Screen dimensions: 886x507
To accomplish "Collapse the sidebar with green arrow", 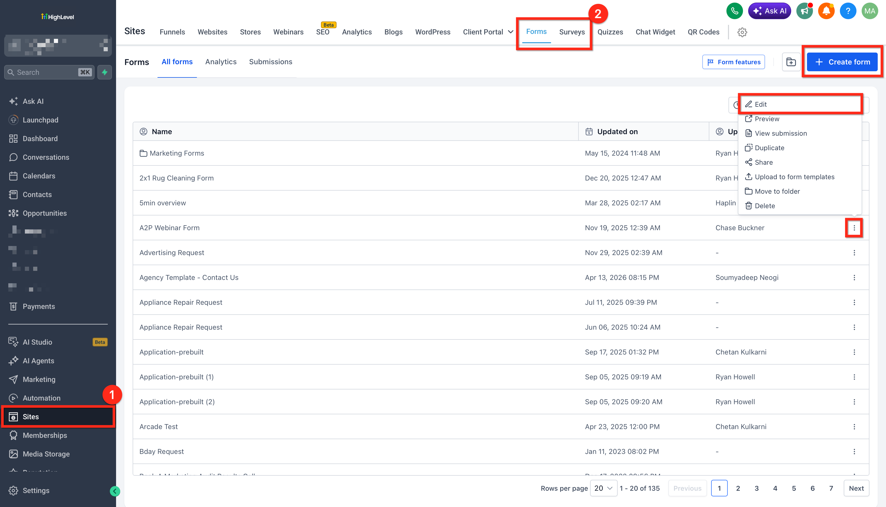I will click(x=115, y=491).
